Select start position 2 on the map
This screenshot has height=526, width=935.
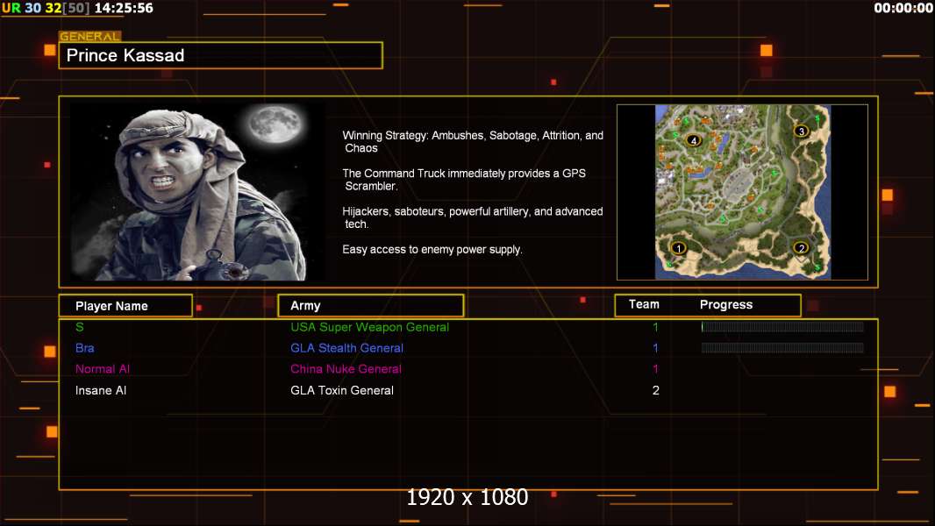[x=802, y=248]
